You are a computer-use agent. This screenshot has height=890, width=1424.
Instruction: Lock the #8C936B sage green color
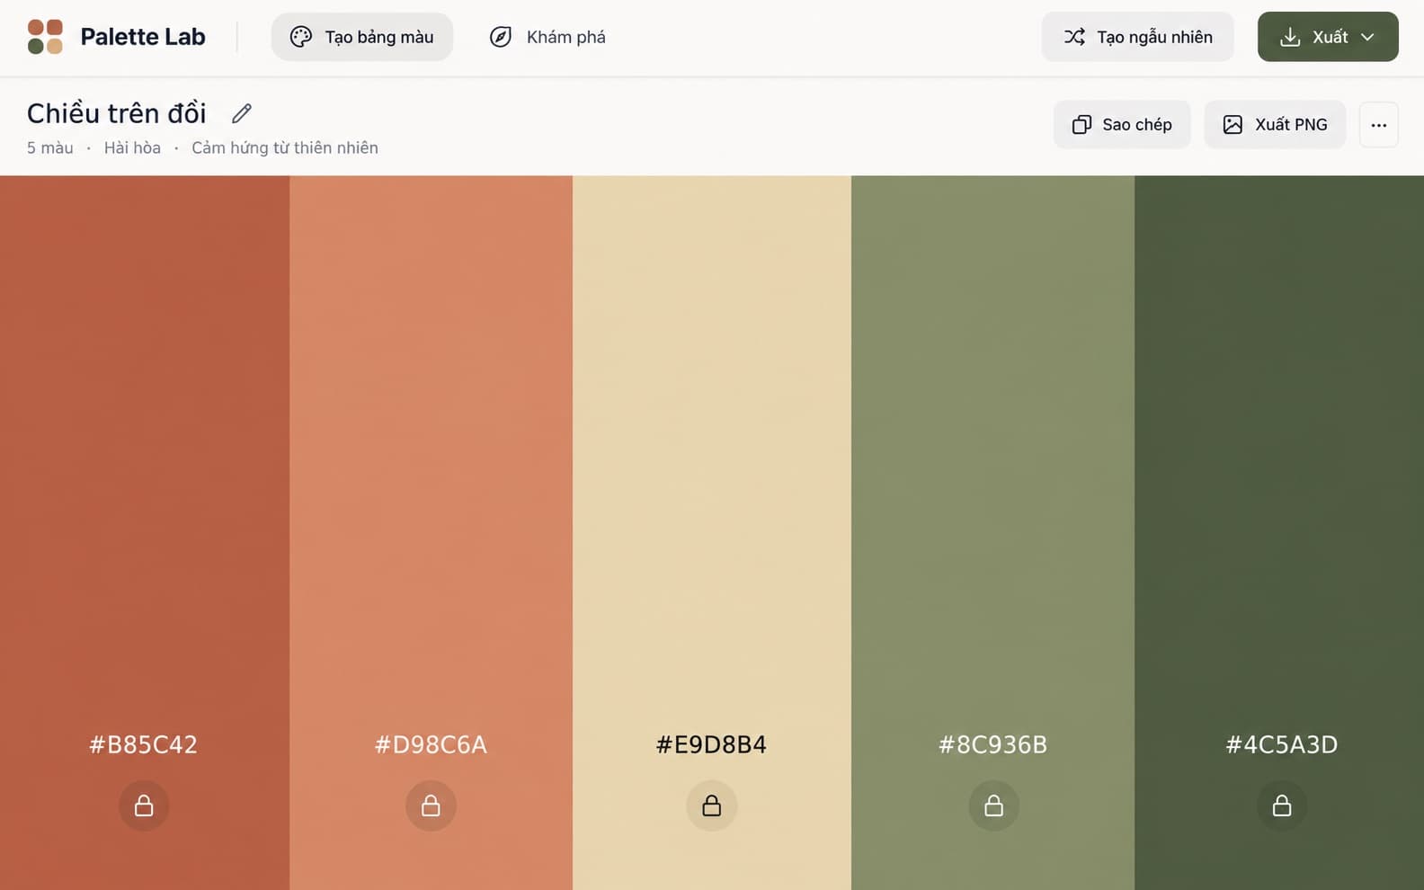click(x=993, y=805)
